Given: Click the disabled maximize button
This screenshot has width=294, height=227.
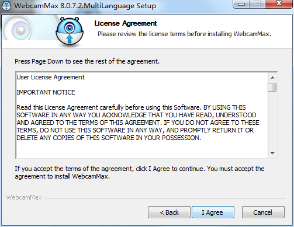Looking at the screenshot, I should tap(257, 4).
